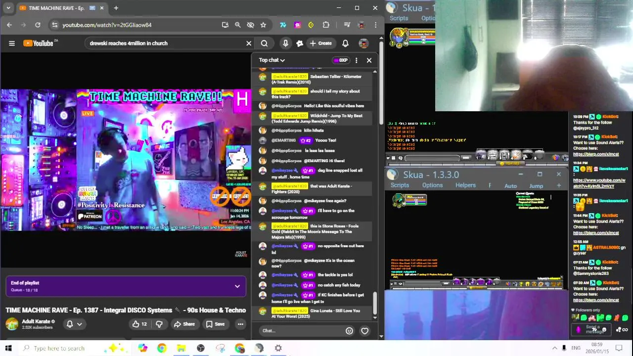Open the Chrome extensions puzzle icon
The height and width of the screenshot is (356, 633).
(x=326, y=25)
